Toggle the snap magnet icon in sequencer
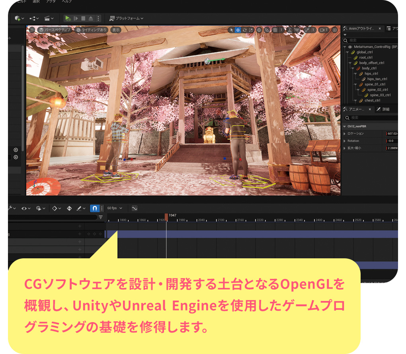Viewport: 406px width, 354px height. click(95, 208)
